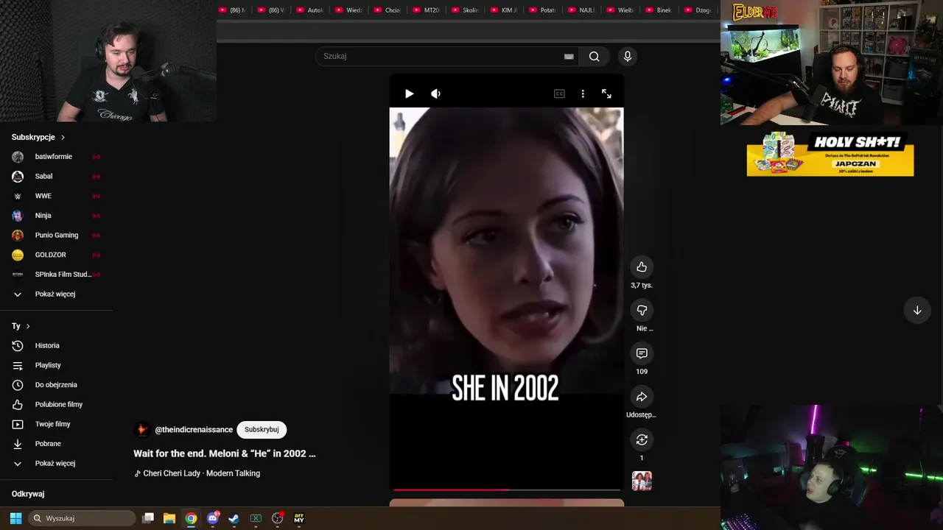This screenshot has width=943, height=530.
Task: Open the @theindicrenaissance channel link
Action: [x=194, y=429]
